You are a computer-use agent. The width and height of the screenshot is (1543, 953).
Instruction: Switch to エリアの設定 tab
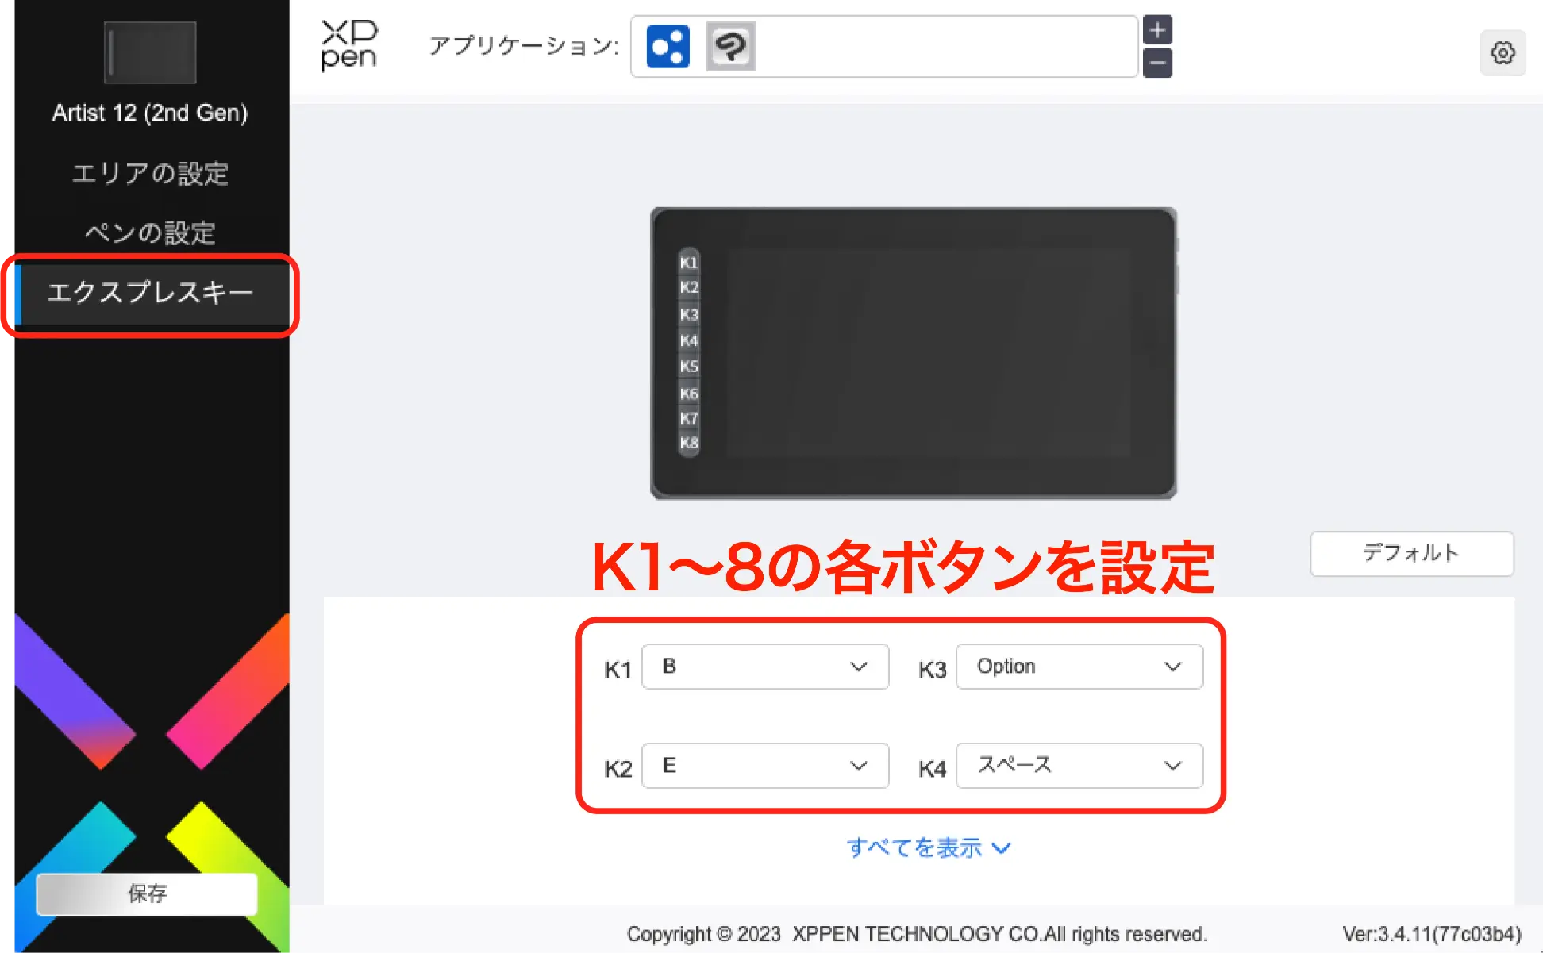150,173
